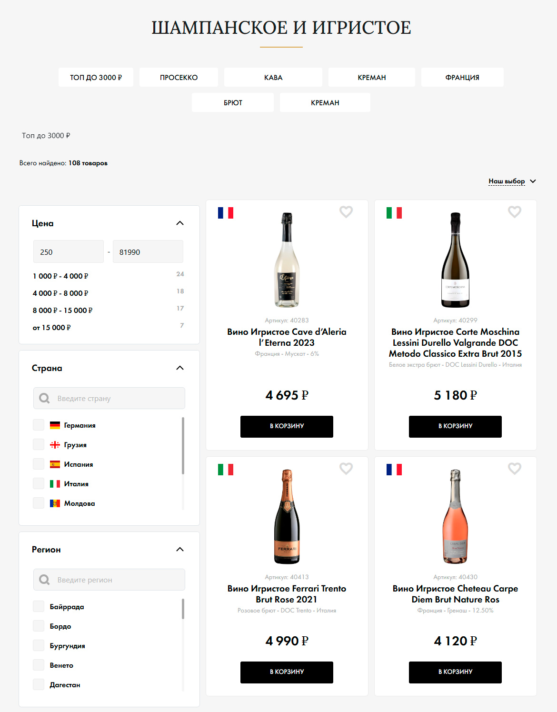Click the minimum price input field
Viewport: 557px width, 712px height.
click(69, 252)
